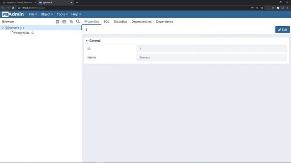Click the View Data table icon
Viewport: 291px width, 163px height.
point(64,22)
